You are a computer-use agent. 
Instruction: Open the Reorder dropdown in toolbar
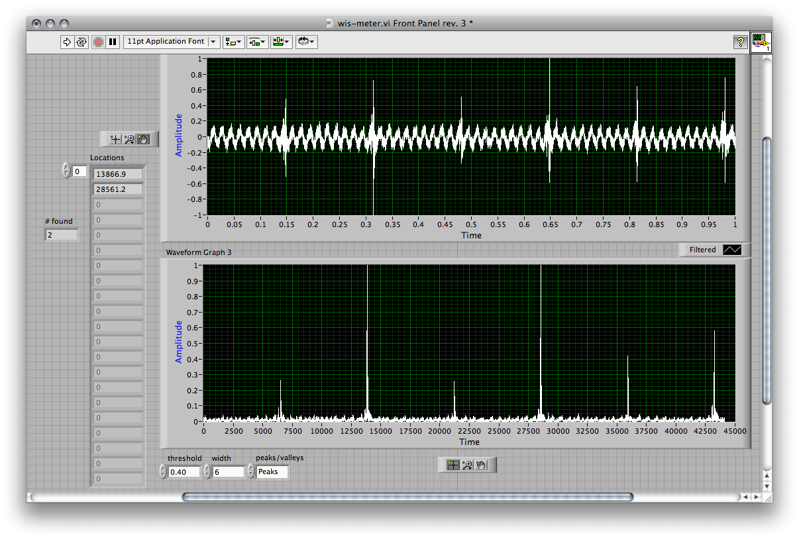tap(305, 42)
